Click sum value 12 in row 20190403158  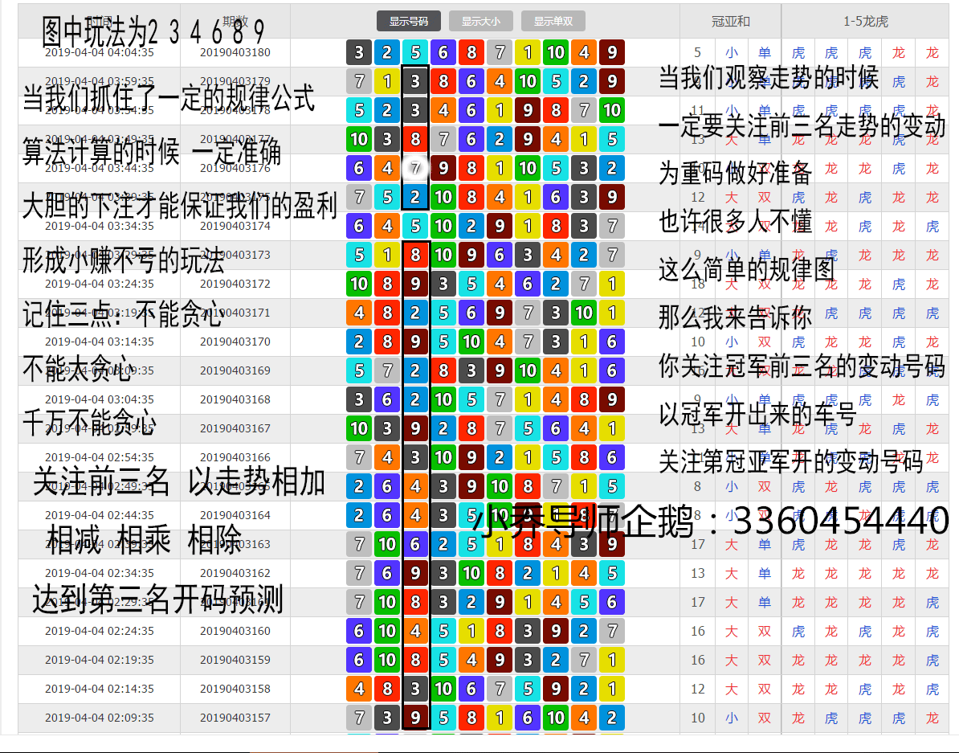[698, 689]
